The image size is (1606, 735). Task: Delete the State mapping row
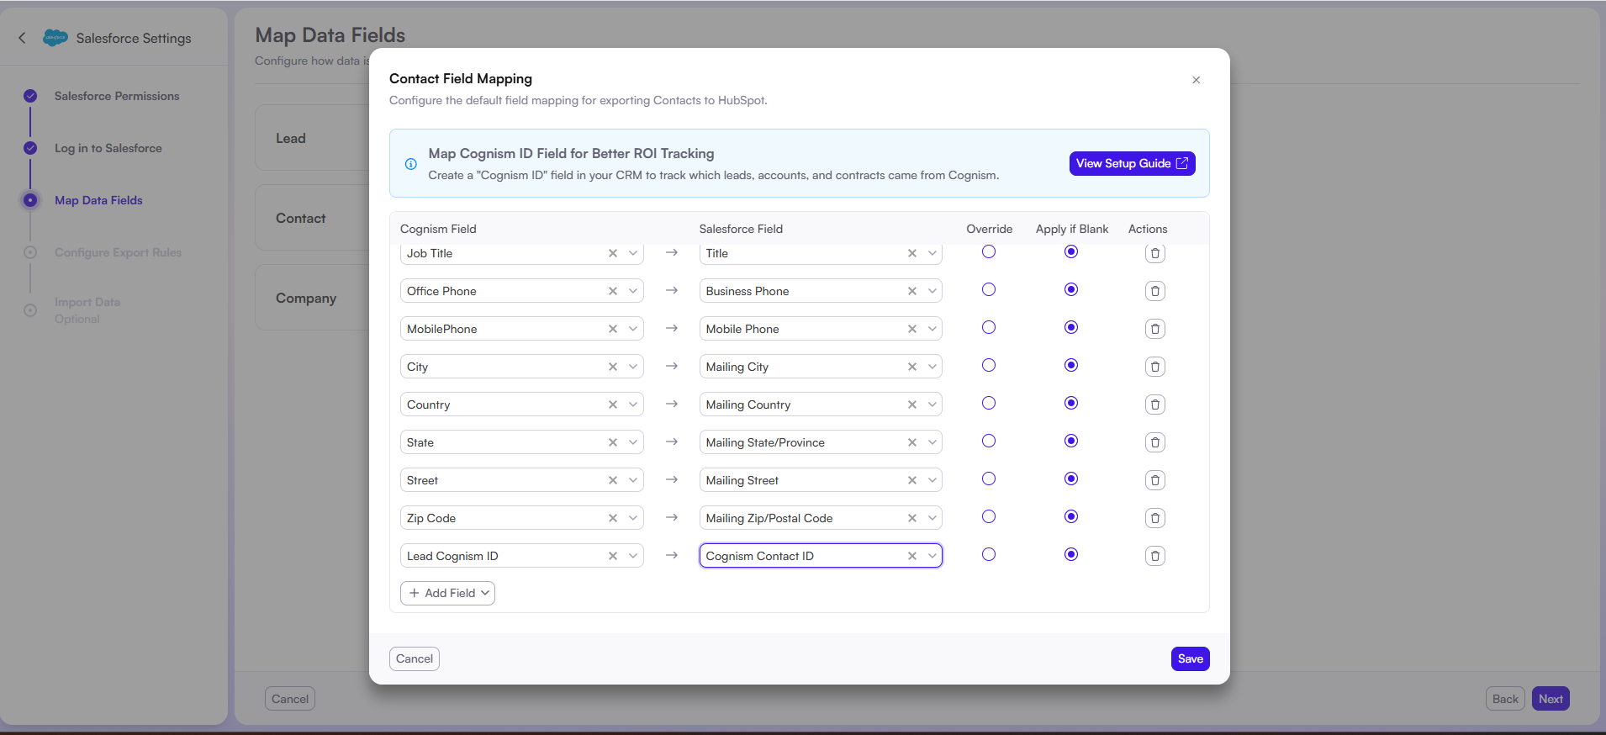1155,442
